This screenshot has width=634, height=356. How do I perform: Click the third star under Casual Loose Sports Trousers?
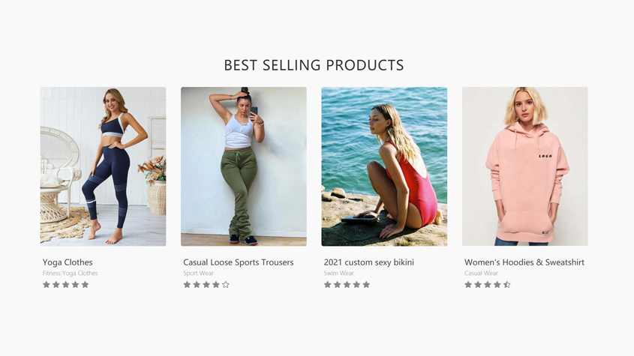click(206, 285)
